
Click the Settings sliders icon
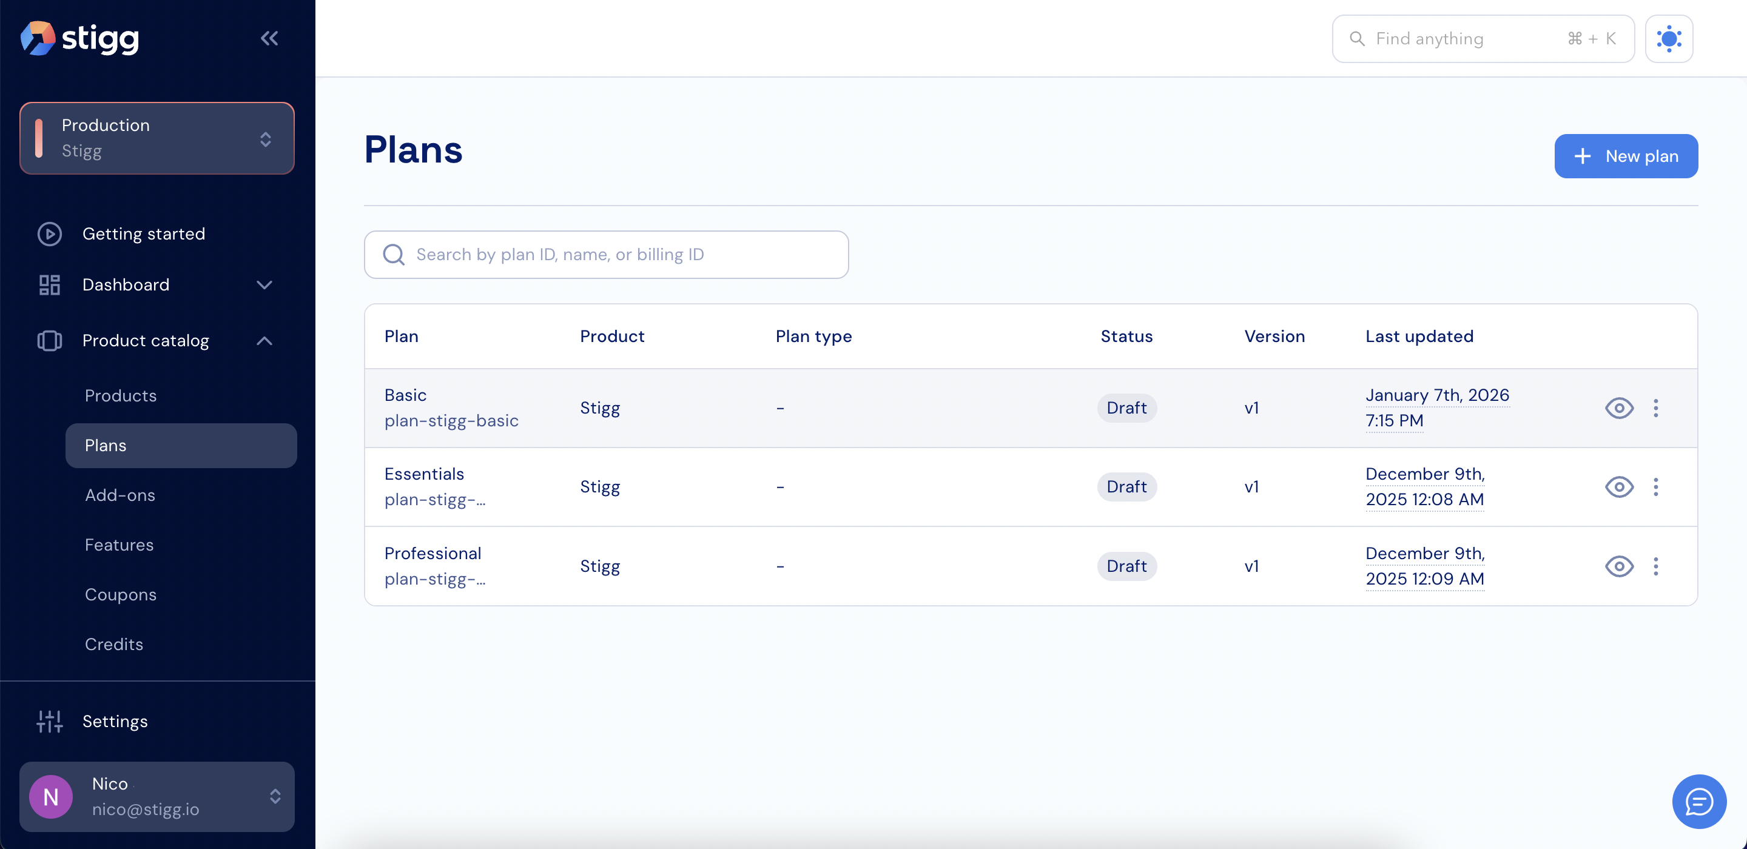point(50,721)
